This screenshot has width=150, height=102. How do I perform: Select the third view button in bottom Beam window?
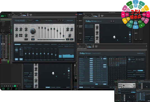[x=58, y=87]
